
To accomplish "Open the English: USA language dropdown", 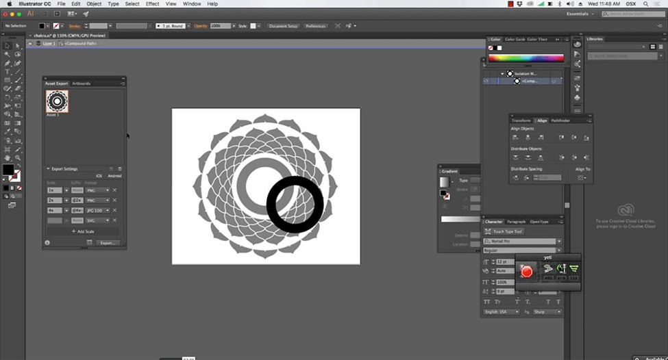I will [502, 312].
